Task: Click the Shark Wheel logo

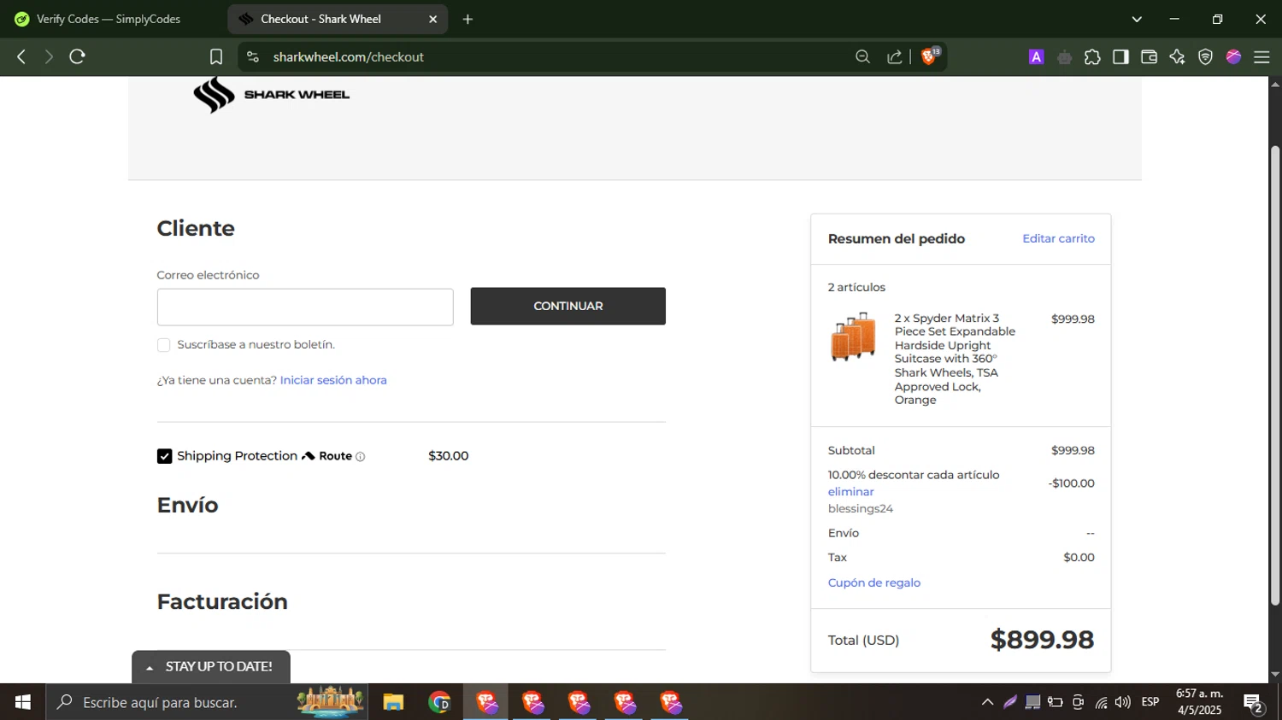Action: coord(271,95)
